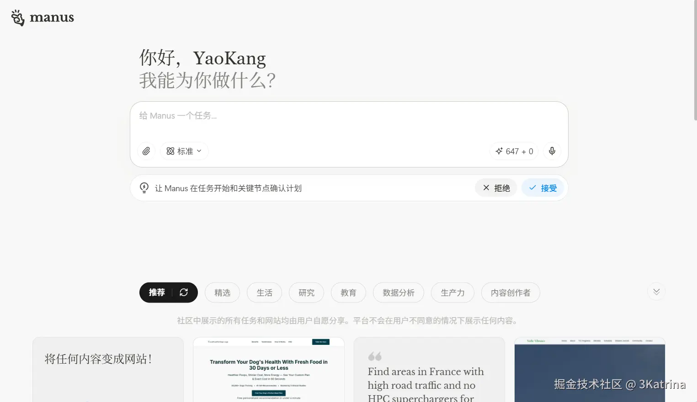Open the 标准 mode dropdown
The image size is (697, 402).
(184, 151)
